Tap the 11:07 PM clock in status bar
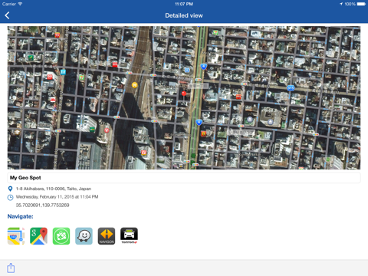368x276 pixels. click(184, 4)
